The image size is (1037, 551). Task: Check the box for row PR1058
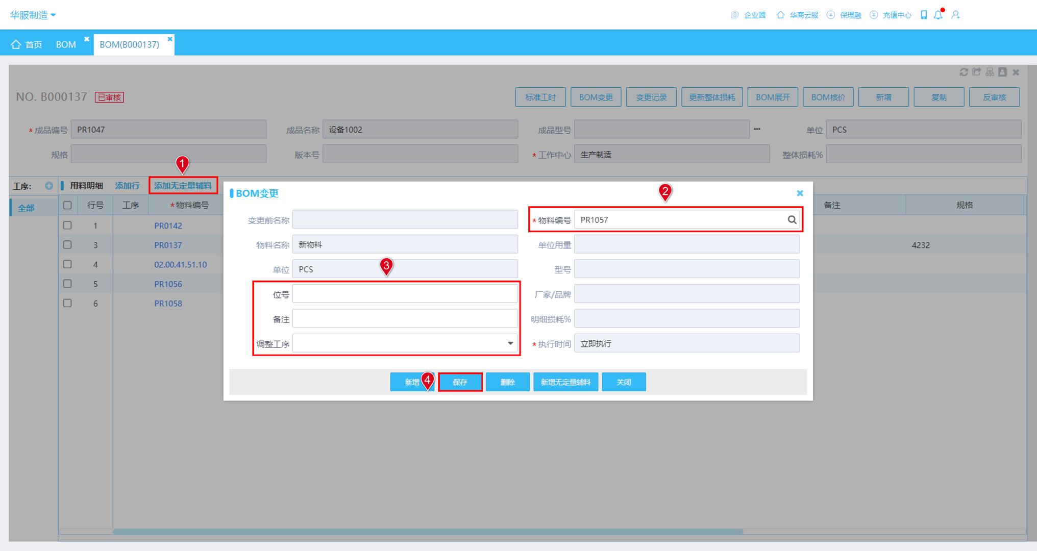[x=67, y=303]
